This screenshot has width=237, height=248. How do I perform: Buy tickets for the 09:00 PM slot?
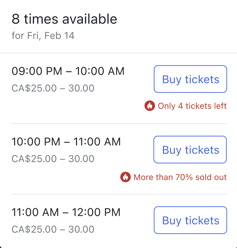(190, 79)
